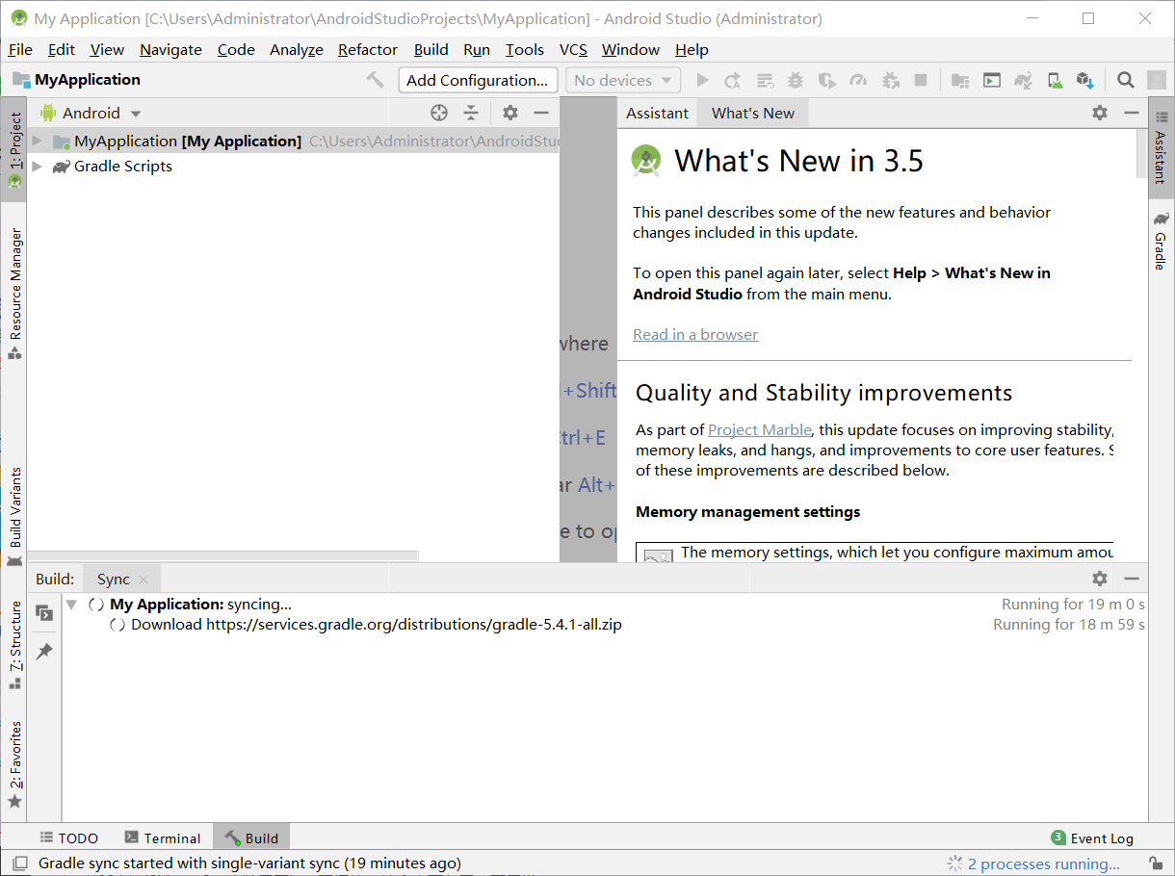Open Project Structure from the toolbar
The height and width of the screenshot is (876, 1175).
(960, 81)
